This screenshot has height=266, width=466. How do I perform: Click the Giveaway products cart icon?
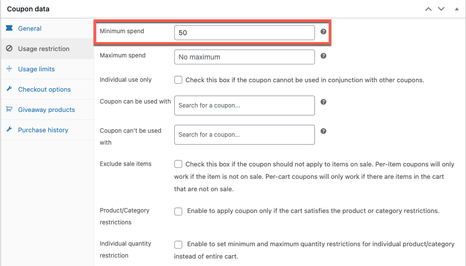9,109
